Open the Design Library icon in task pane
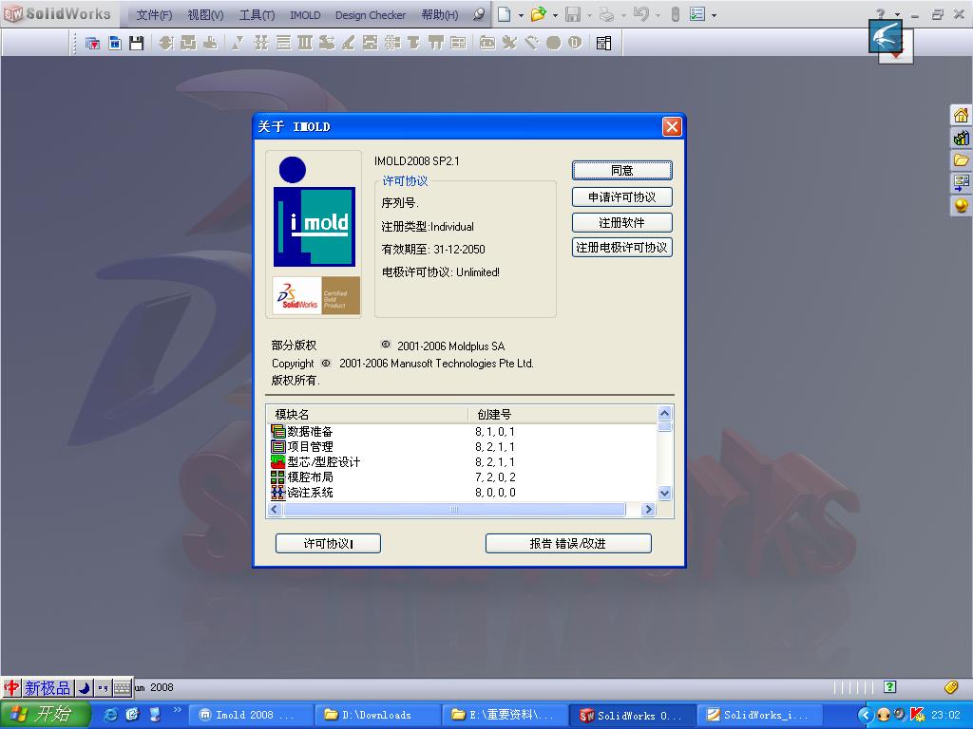973x729 pixels. (x=961, y=138)
